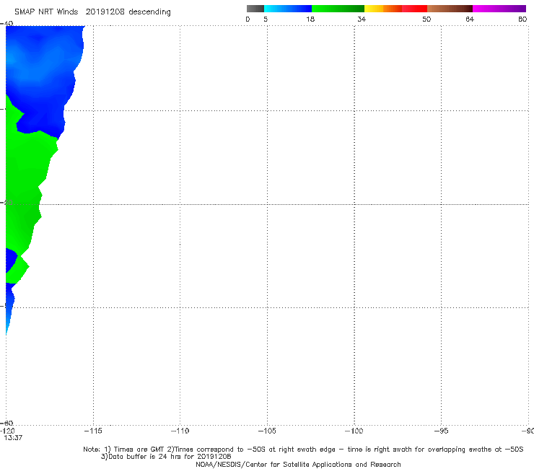Click the latitude label "-40" at top left
534x469 pixels.
6,23
